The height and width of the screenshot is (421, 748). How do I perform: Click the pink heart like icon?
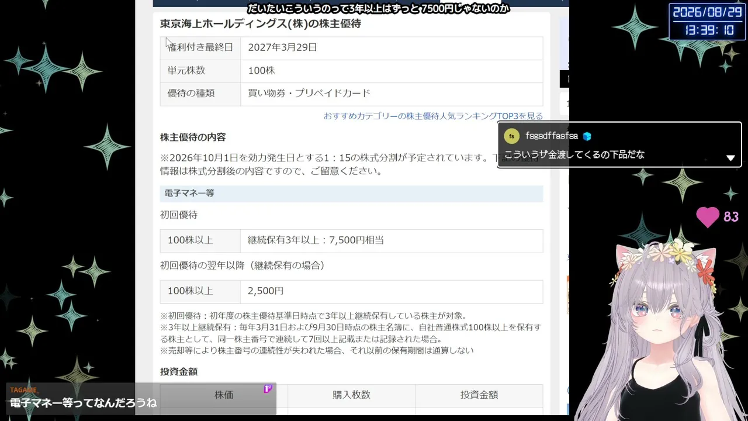[x=708, y=217]
